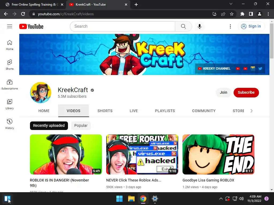Click in YouTube search box

[123, 26]
